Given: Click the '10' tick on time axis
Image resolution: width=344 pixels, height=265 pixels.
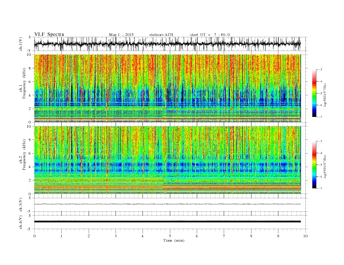Looking at the screenshot, I should tap(305, 236).
